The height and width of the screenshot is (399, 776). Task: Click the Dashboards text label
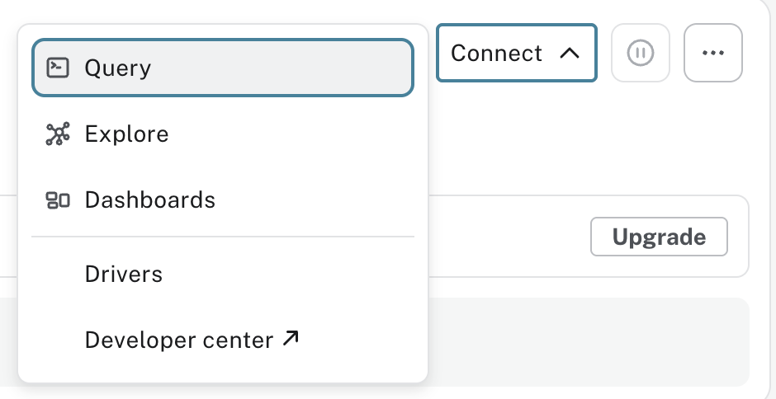149,200
